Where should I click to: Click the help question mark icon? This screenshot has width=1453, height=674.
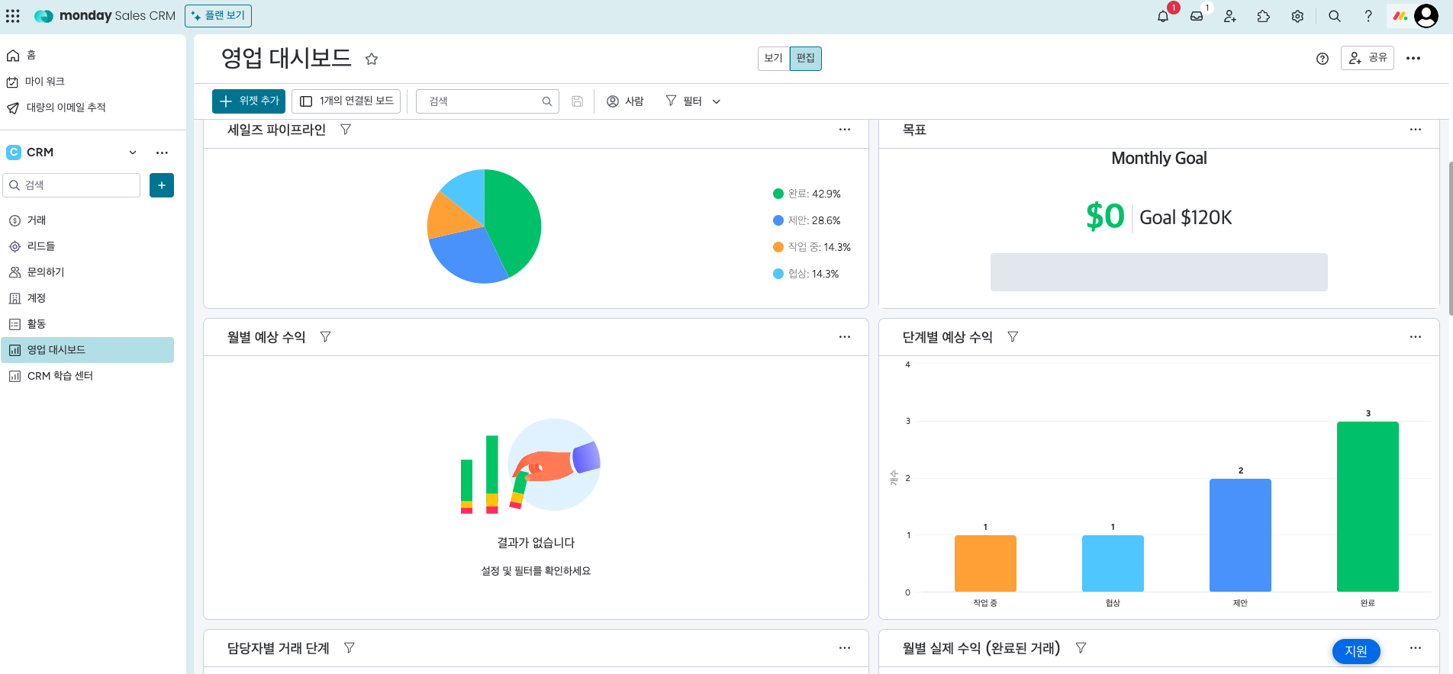pyautogui.click(x=1368, y=16)
